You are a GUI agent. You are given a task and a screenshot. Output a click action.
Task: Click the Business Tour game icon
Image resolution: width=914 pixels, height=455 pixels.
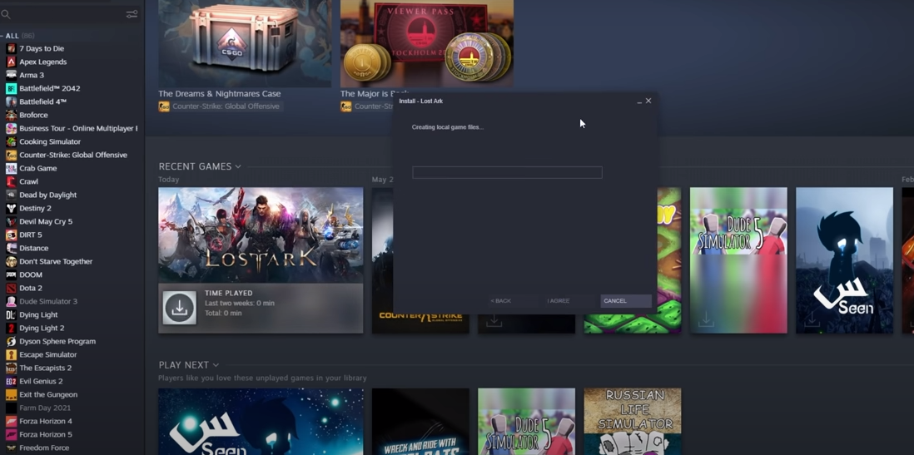point(11,128)
